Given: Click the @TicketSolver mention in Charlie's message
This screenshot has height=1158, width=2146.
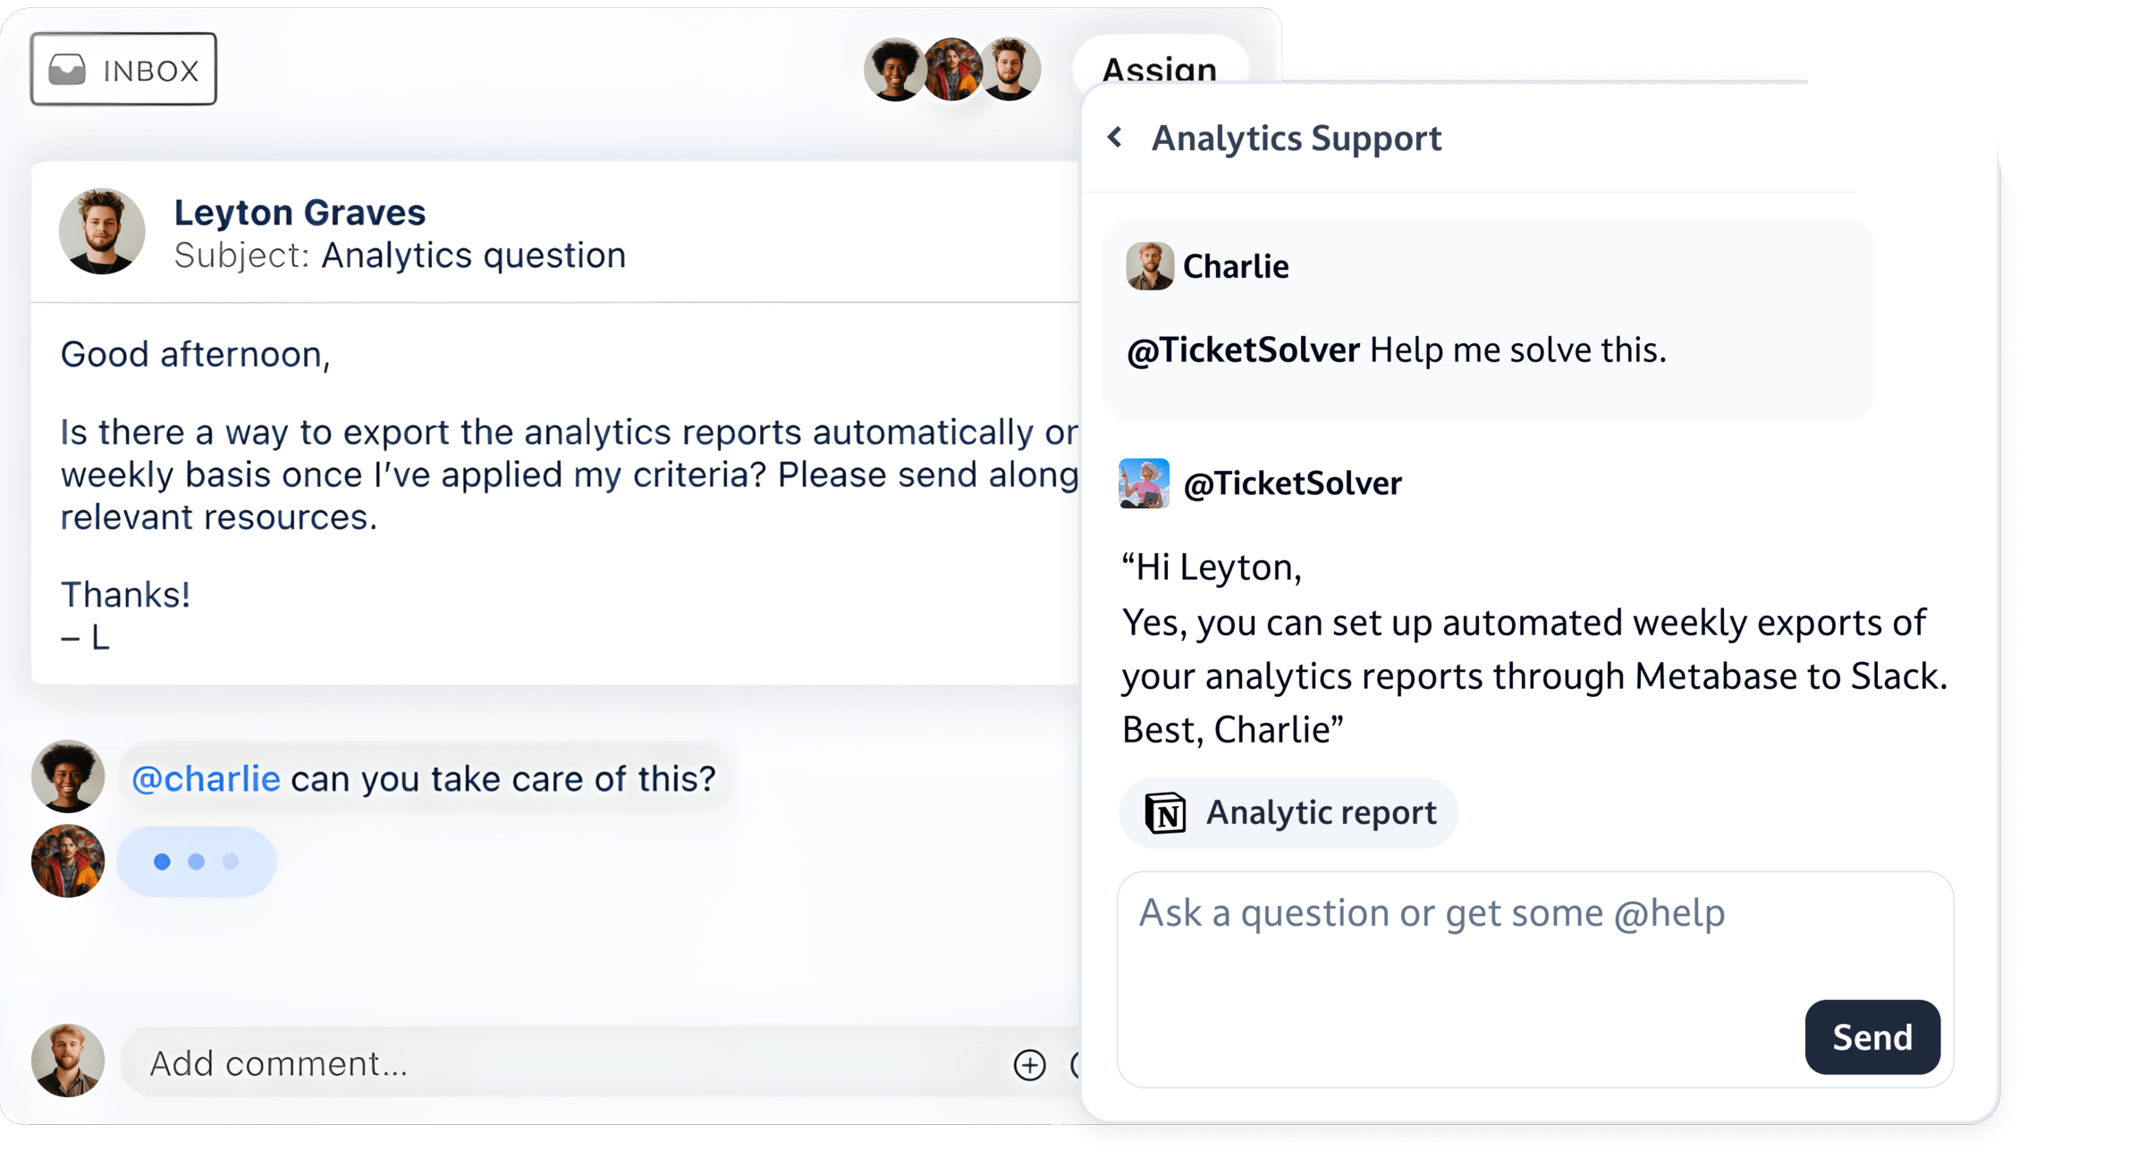Looking at the screenshot, I should pos(1243,349).
